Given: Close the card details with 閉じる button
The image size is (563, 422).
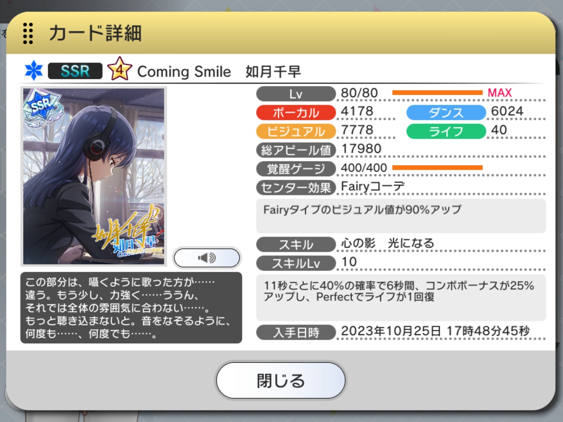Looking at the screenshot, I should click(281, 380).
